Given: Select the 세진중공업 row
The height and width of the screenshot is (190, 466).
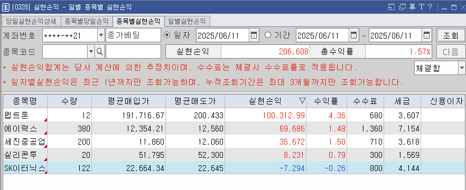Looking at the screenshot, I should (x=234, y=141).
